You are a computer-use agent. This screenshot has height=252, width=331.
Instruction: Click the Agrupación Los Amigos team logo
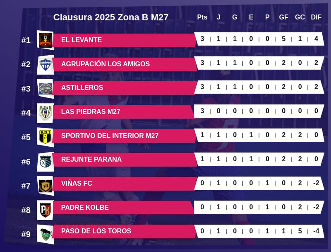coord(45,64)
